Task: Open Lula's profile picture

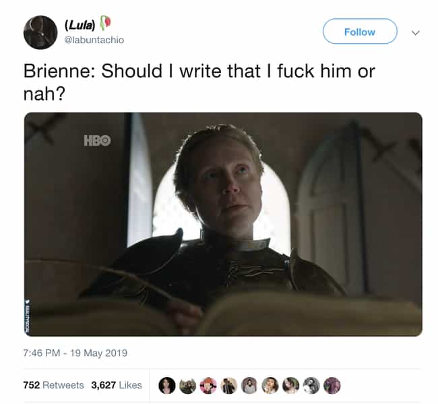Action: 40,32
